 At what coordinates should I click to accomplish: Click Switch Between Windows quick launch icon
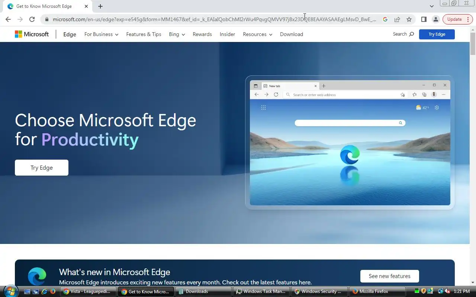(x=36, y=291)
